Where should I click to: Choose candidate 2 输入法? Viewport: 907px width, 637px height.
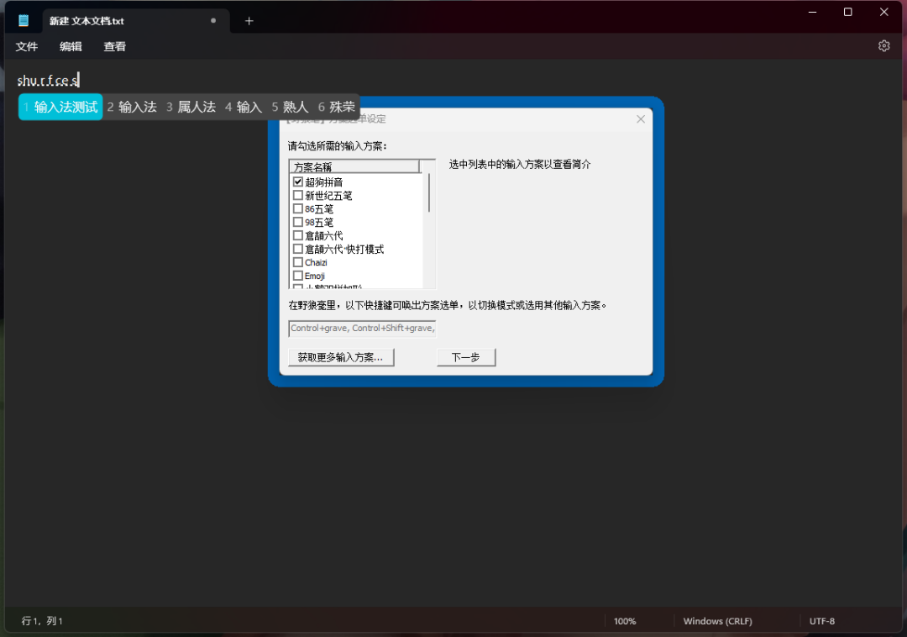tap(132, 107)
